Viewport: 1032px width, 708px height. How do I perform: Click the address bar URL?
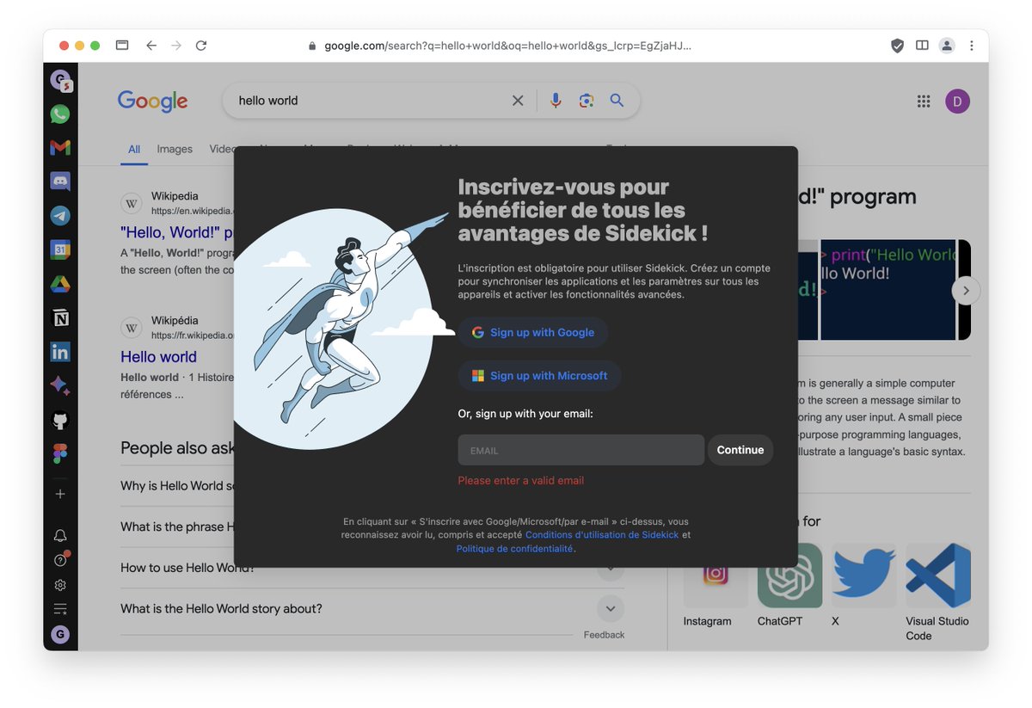coord(507,46)
